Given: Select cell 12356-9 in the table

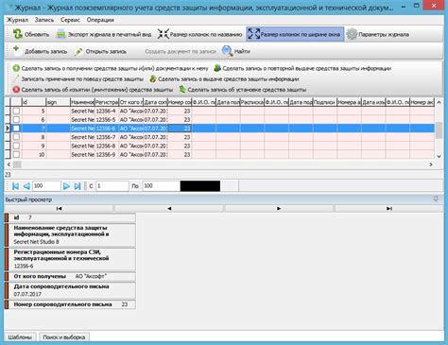Looking at the screenshot, I should pyautogui.click(x=107, y=154).
